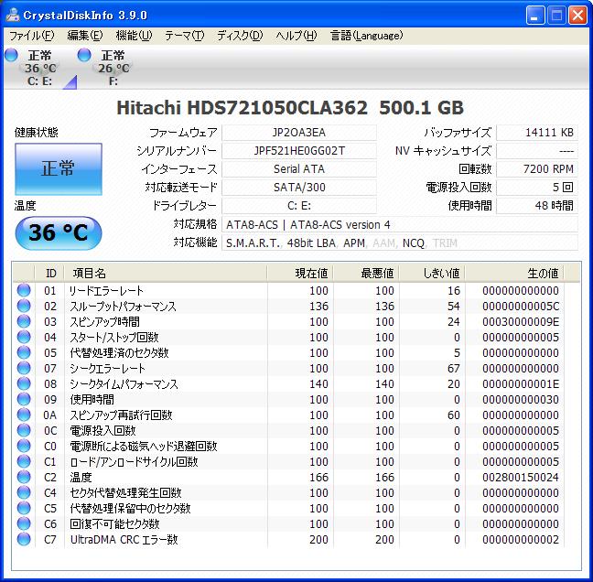Click the buffer size field 14111 KB

coord(537,133)
